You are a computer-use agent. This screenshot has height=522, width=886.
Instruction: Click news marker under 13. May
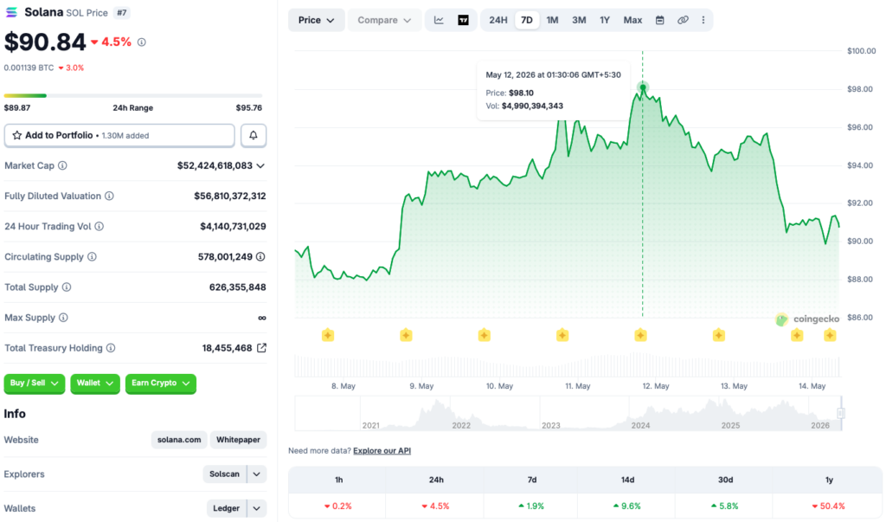(x=718, y=335)
